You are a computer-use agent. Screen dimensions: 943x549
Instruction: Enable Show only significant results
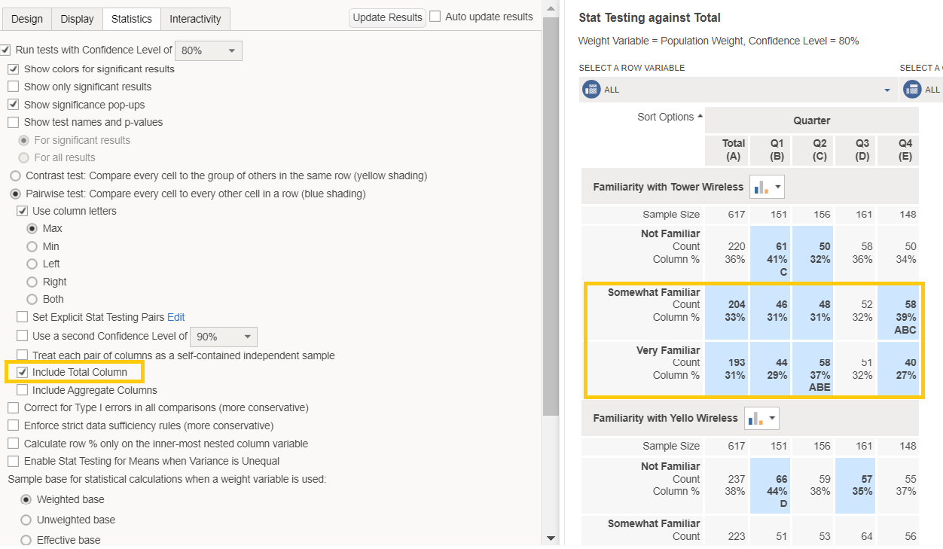(x=14, y=87)
